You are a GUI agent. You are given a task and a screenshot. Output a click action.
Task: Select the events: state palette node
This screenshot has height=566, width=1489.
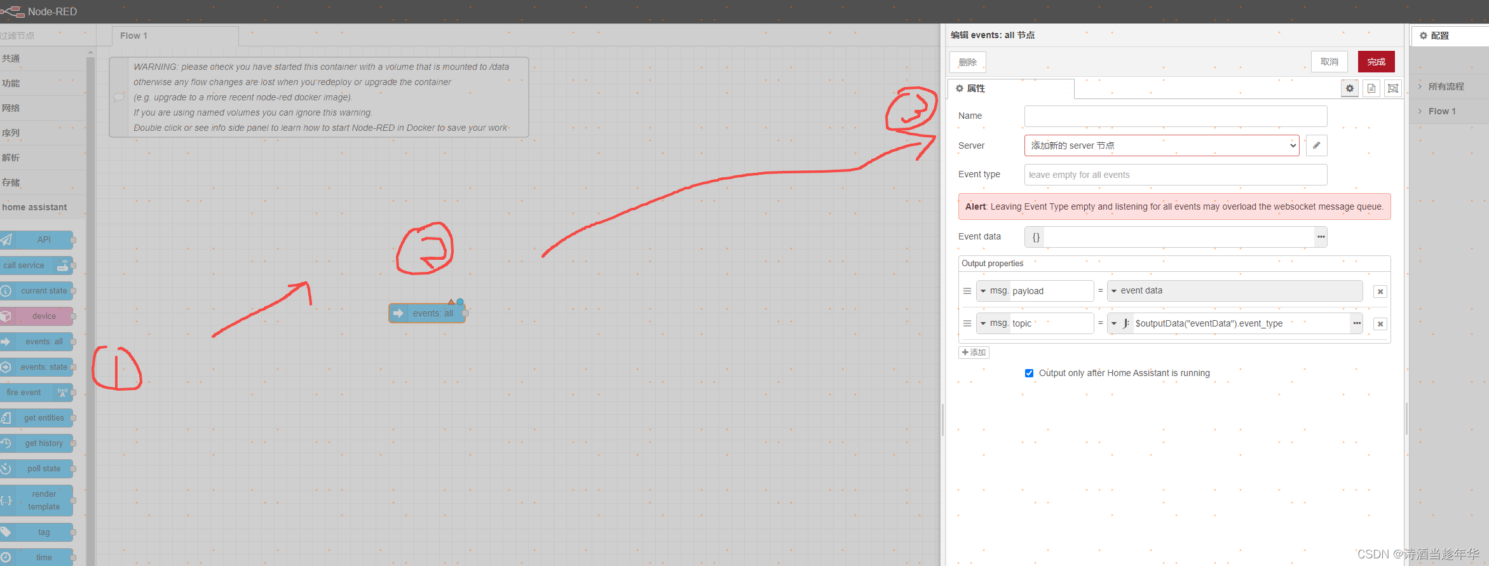[x=36, y=367]
